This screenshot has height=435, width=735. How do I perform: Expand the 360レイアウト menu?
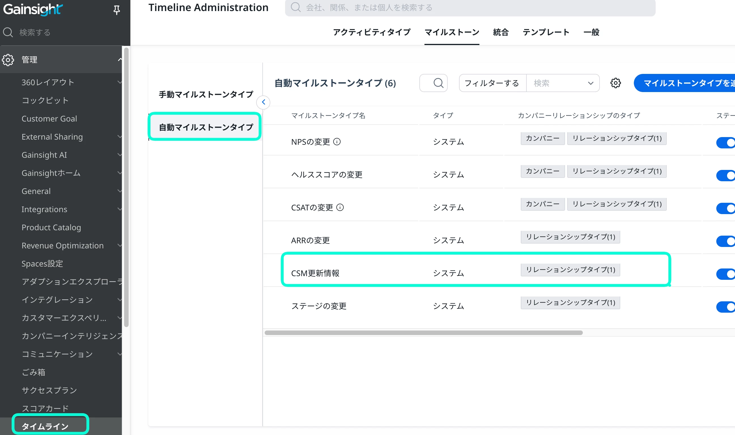pyautogui.click(x=119, y=82)
